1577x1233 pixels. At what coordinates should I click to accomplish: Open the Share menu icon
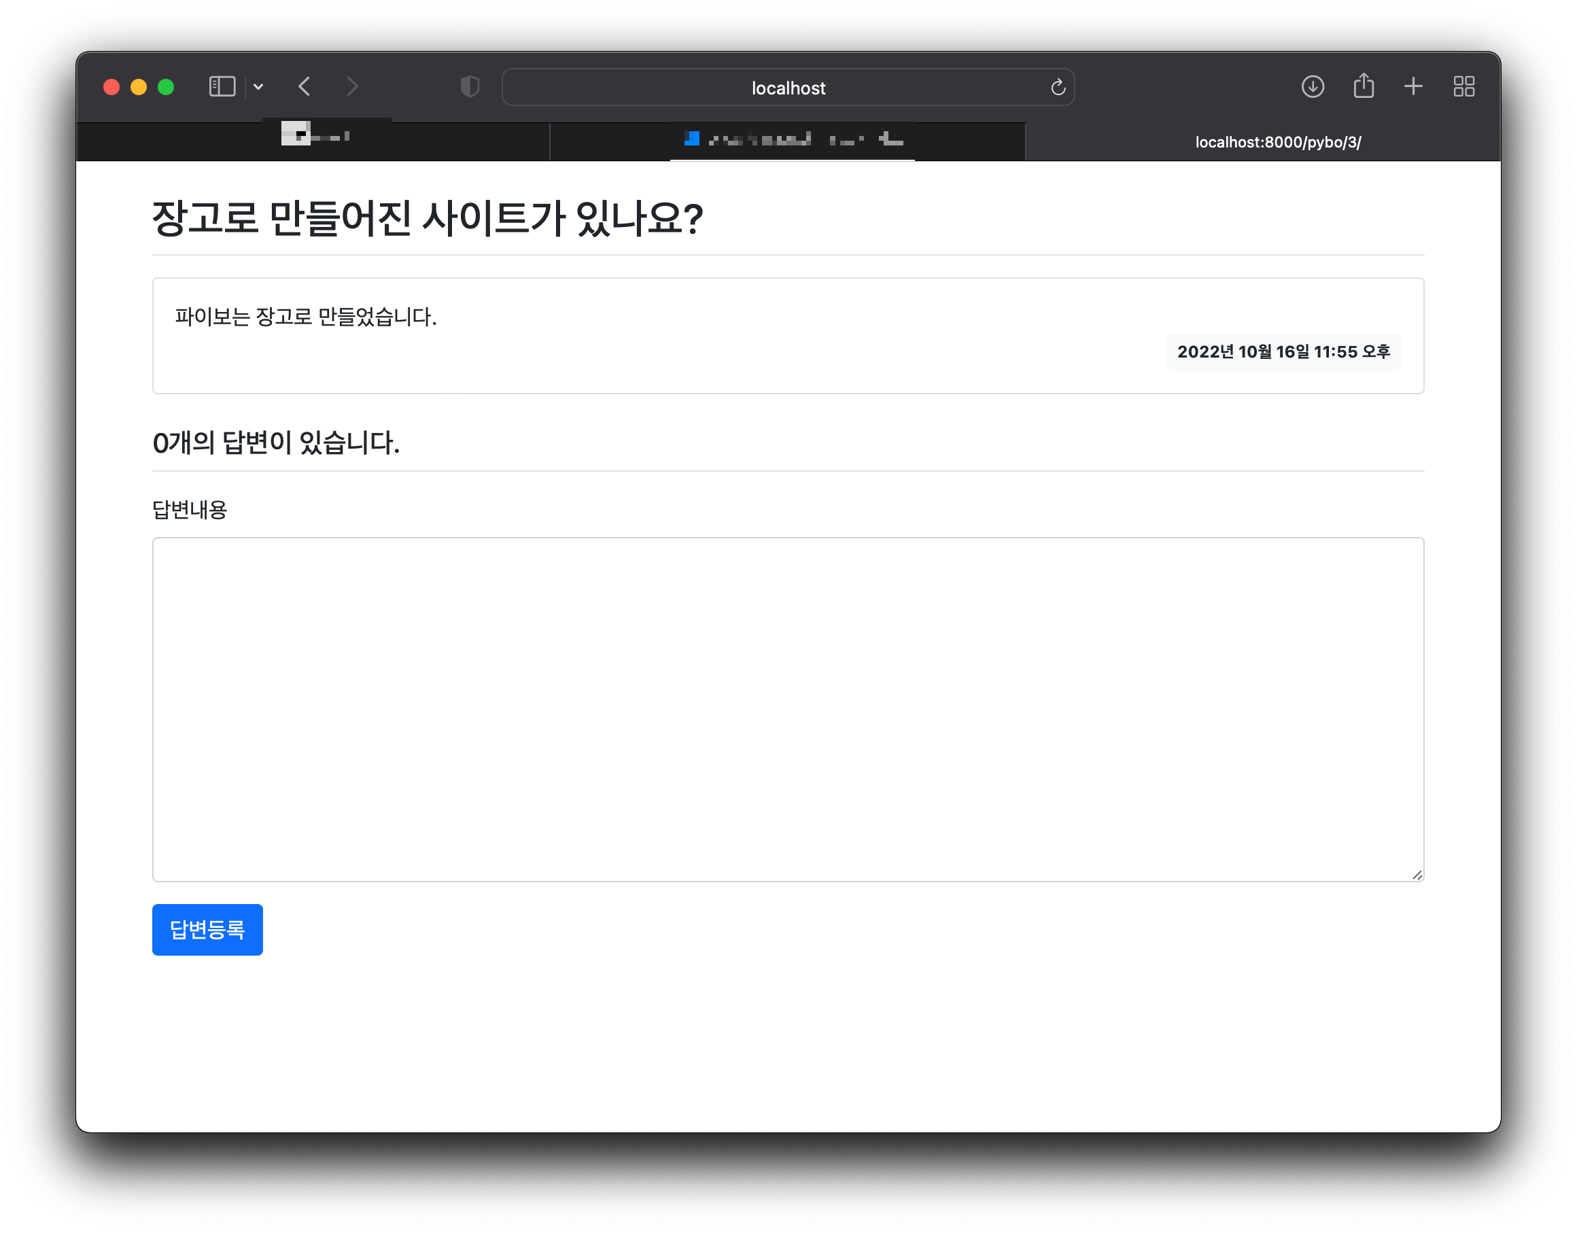1364,86
